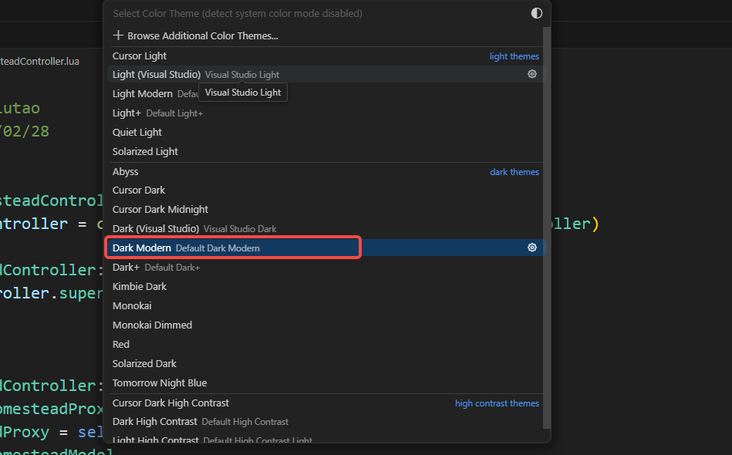Click the plus icon beside Browse Additional Color Themes
Image resolution: width=732 pixels, height=455 pixels.
(118, 35)
